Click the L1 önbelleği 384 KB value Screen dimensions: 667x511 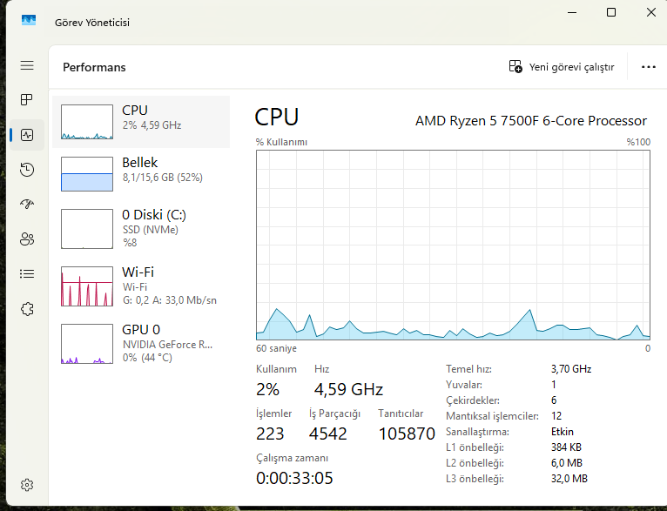pos(566,447)
